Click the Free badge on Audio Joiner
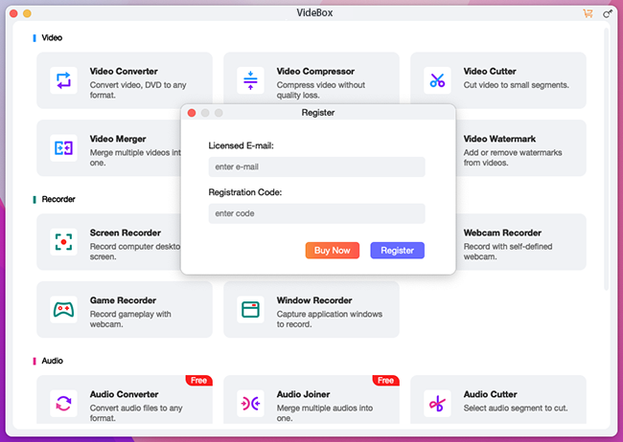 [x=385, y=381]
